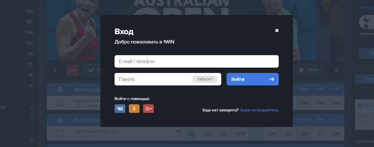
Task: Open the Зарегистрируйтесь registration link
Action: 259,110
